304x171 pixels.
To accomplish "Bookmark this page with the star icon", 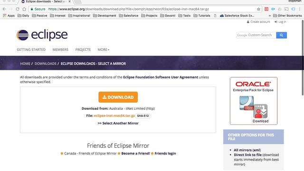I will 258,9.
